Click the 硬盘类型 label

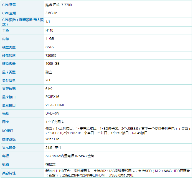[x=9, y=47]
